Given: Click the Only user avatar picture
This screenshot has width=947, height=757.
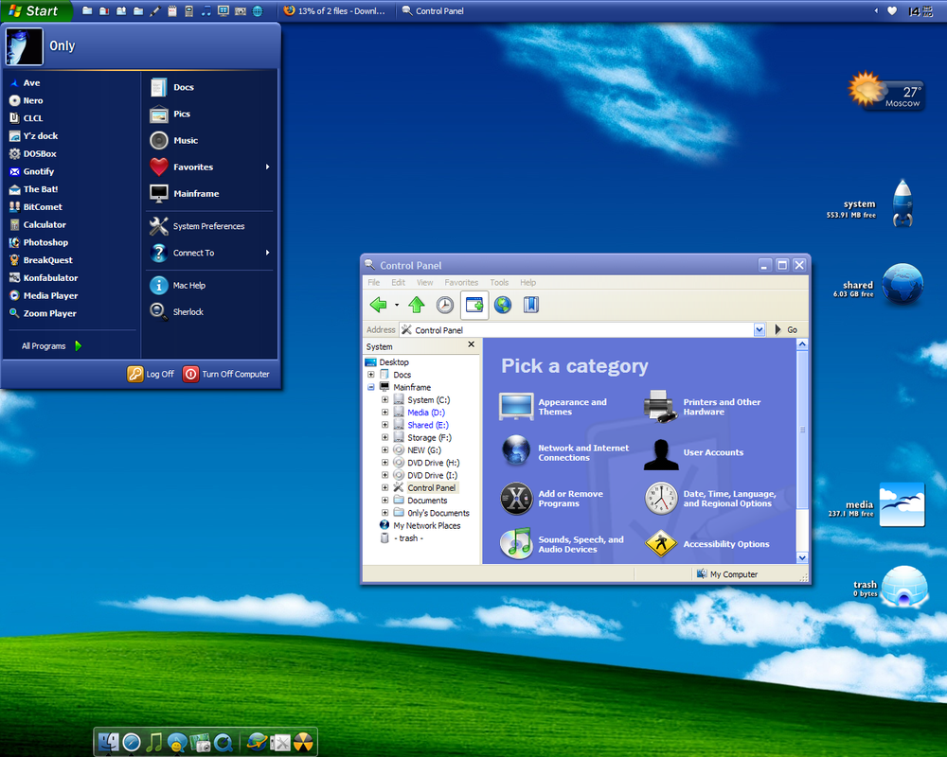Looking at the screenshot, I should pyautogui.click(x=25, y=45).
